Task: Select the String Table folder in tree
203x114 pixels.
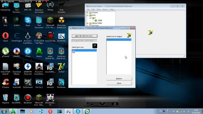Action: [95, 23]
